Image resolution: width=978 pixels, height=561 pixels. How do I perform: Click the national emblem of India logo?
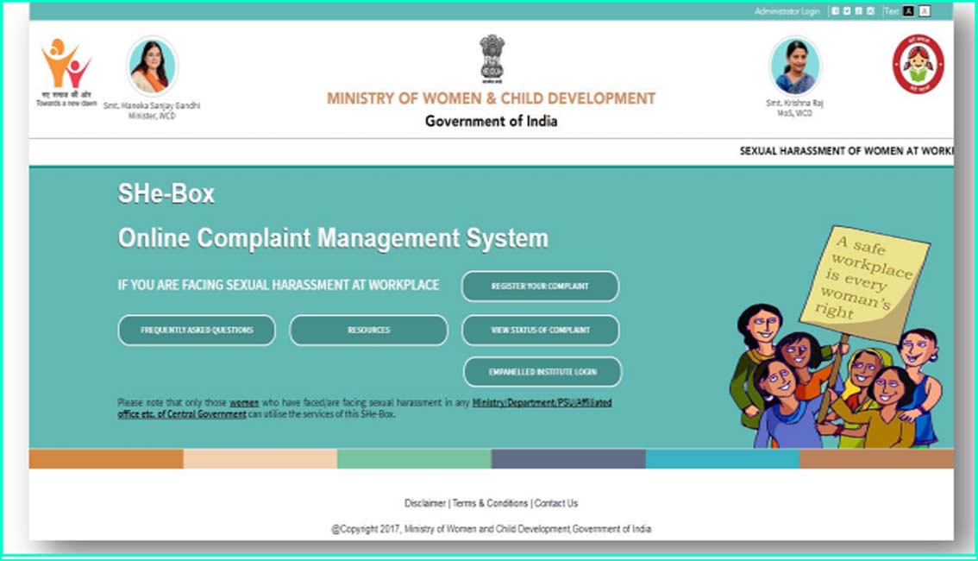coord(492,59)
